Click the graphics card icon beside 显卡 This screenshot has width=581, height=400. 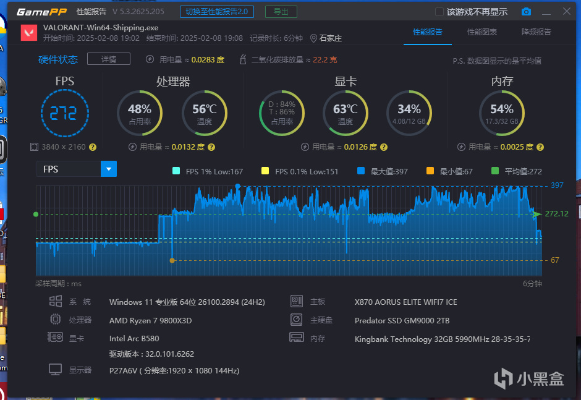point(55,337)
